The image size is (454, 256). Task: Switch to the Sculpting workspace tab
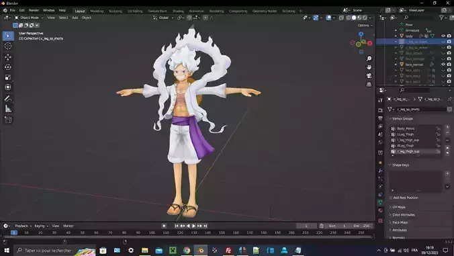(116, 11)
